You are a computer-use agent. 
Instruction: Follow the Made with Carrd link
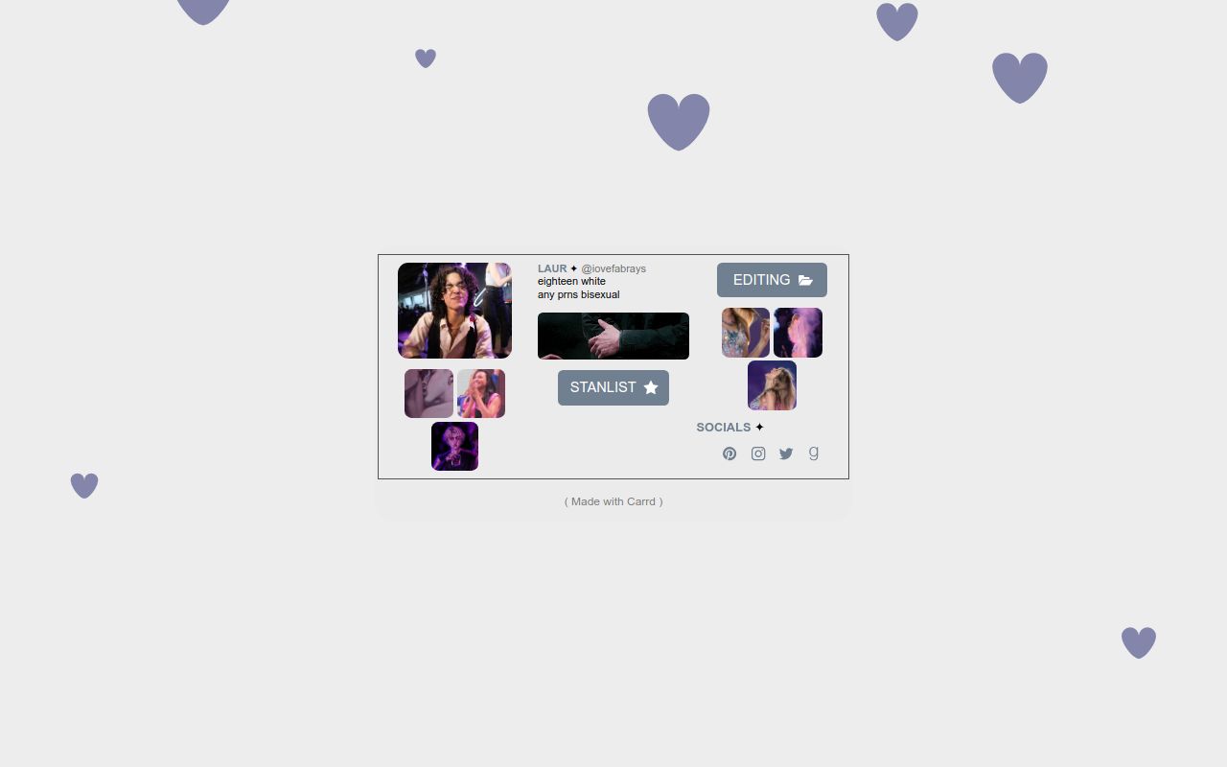(613, 501)
